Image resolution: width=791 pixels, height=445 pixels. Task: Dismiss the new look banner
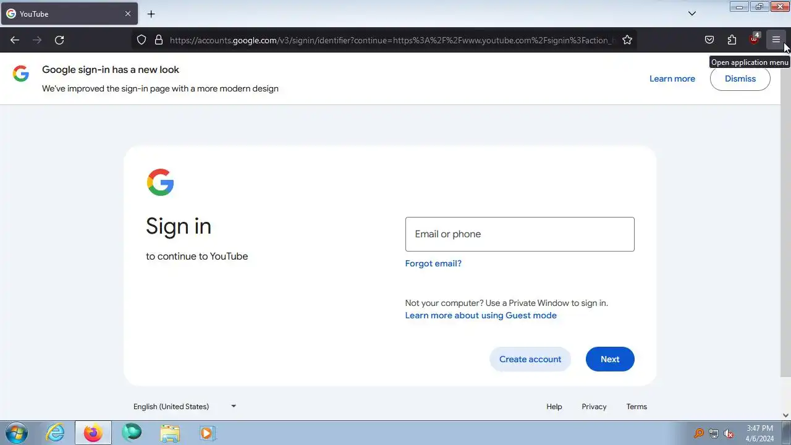click(740, 78)
